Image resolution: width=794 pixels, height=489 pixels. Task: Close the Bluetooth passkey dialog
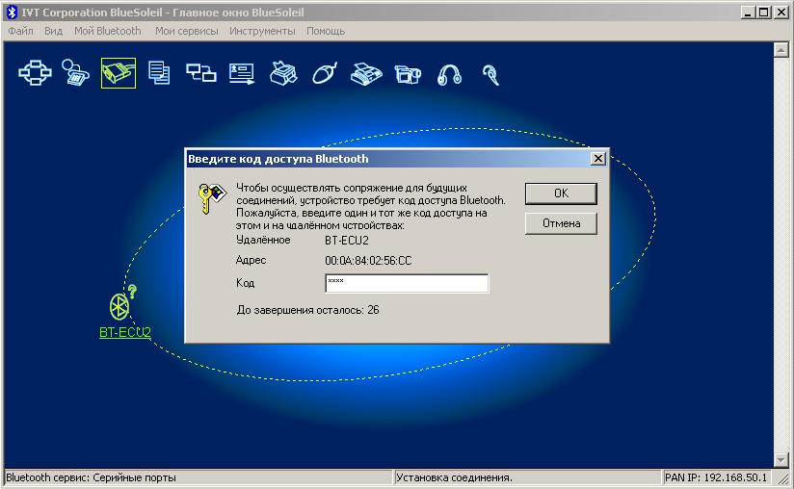(x=597, y=159)
